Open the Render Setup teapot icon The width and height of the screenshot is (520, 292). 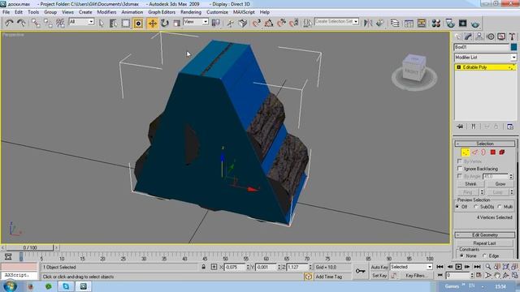[x=450, y=24]
